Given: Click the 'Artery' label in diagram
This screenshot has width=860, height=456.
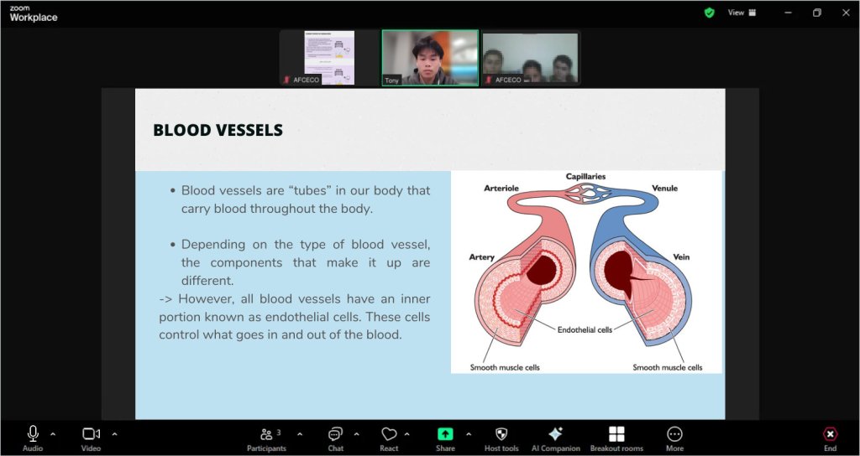Looking at the screenshot, I should pyautogui.click(x=481, y=257).
